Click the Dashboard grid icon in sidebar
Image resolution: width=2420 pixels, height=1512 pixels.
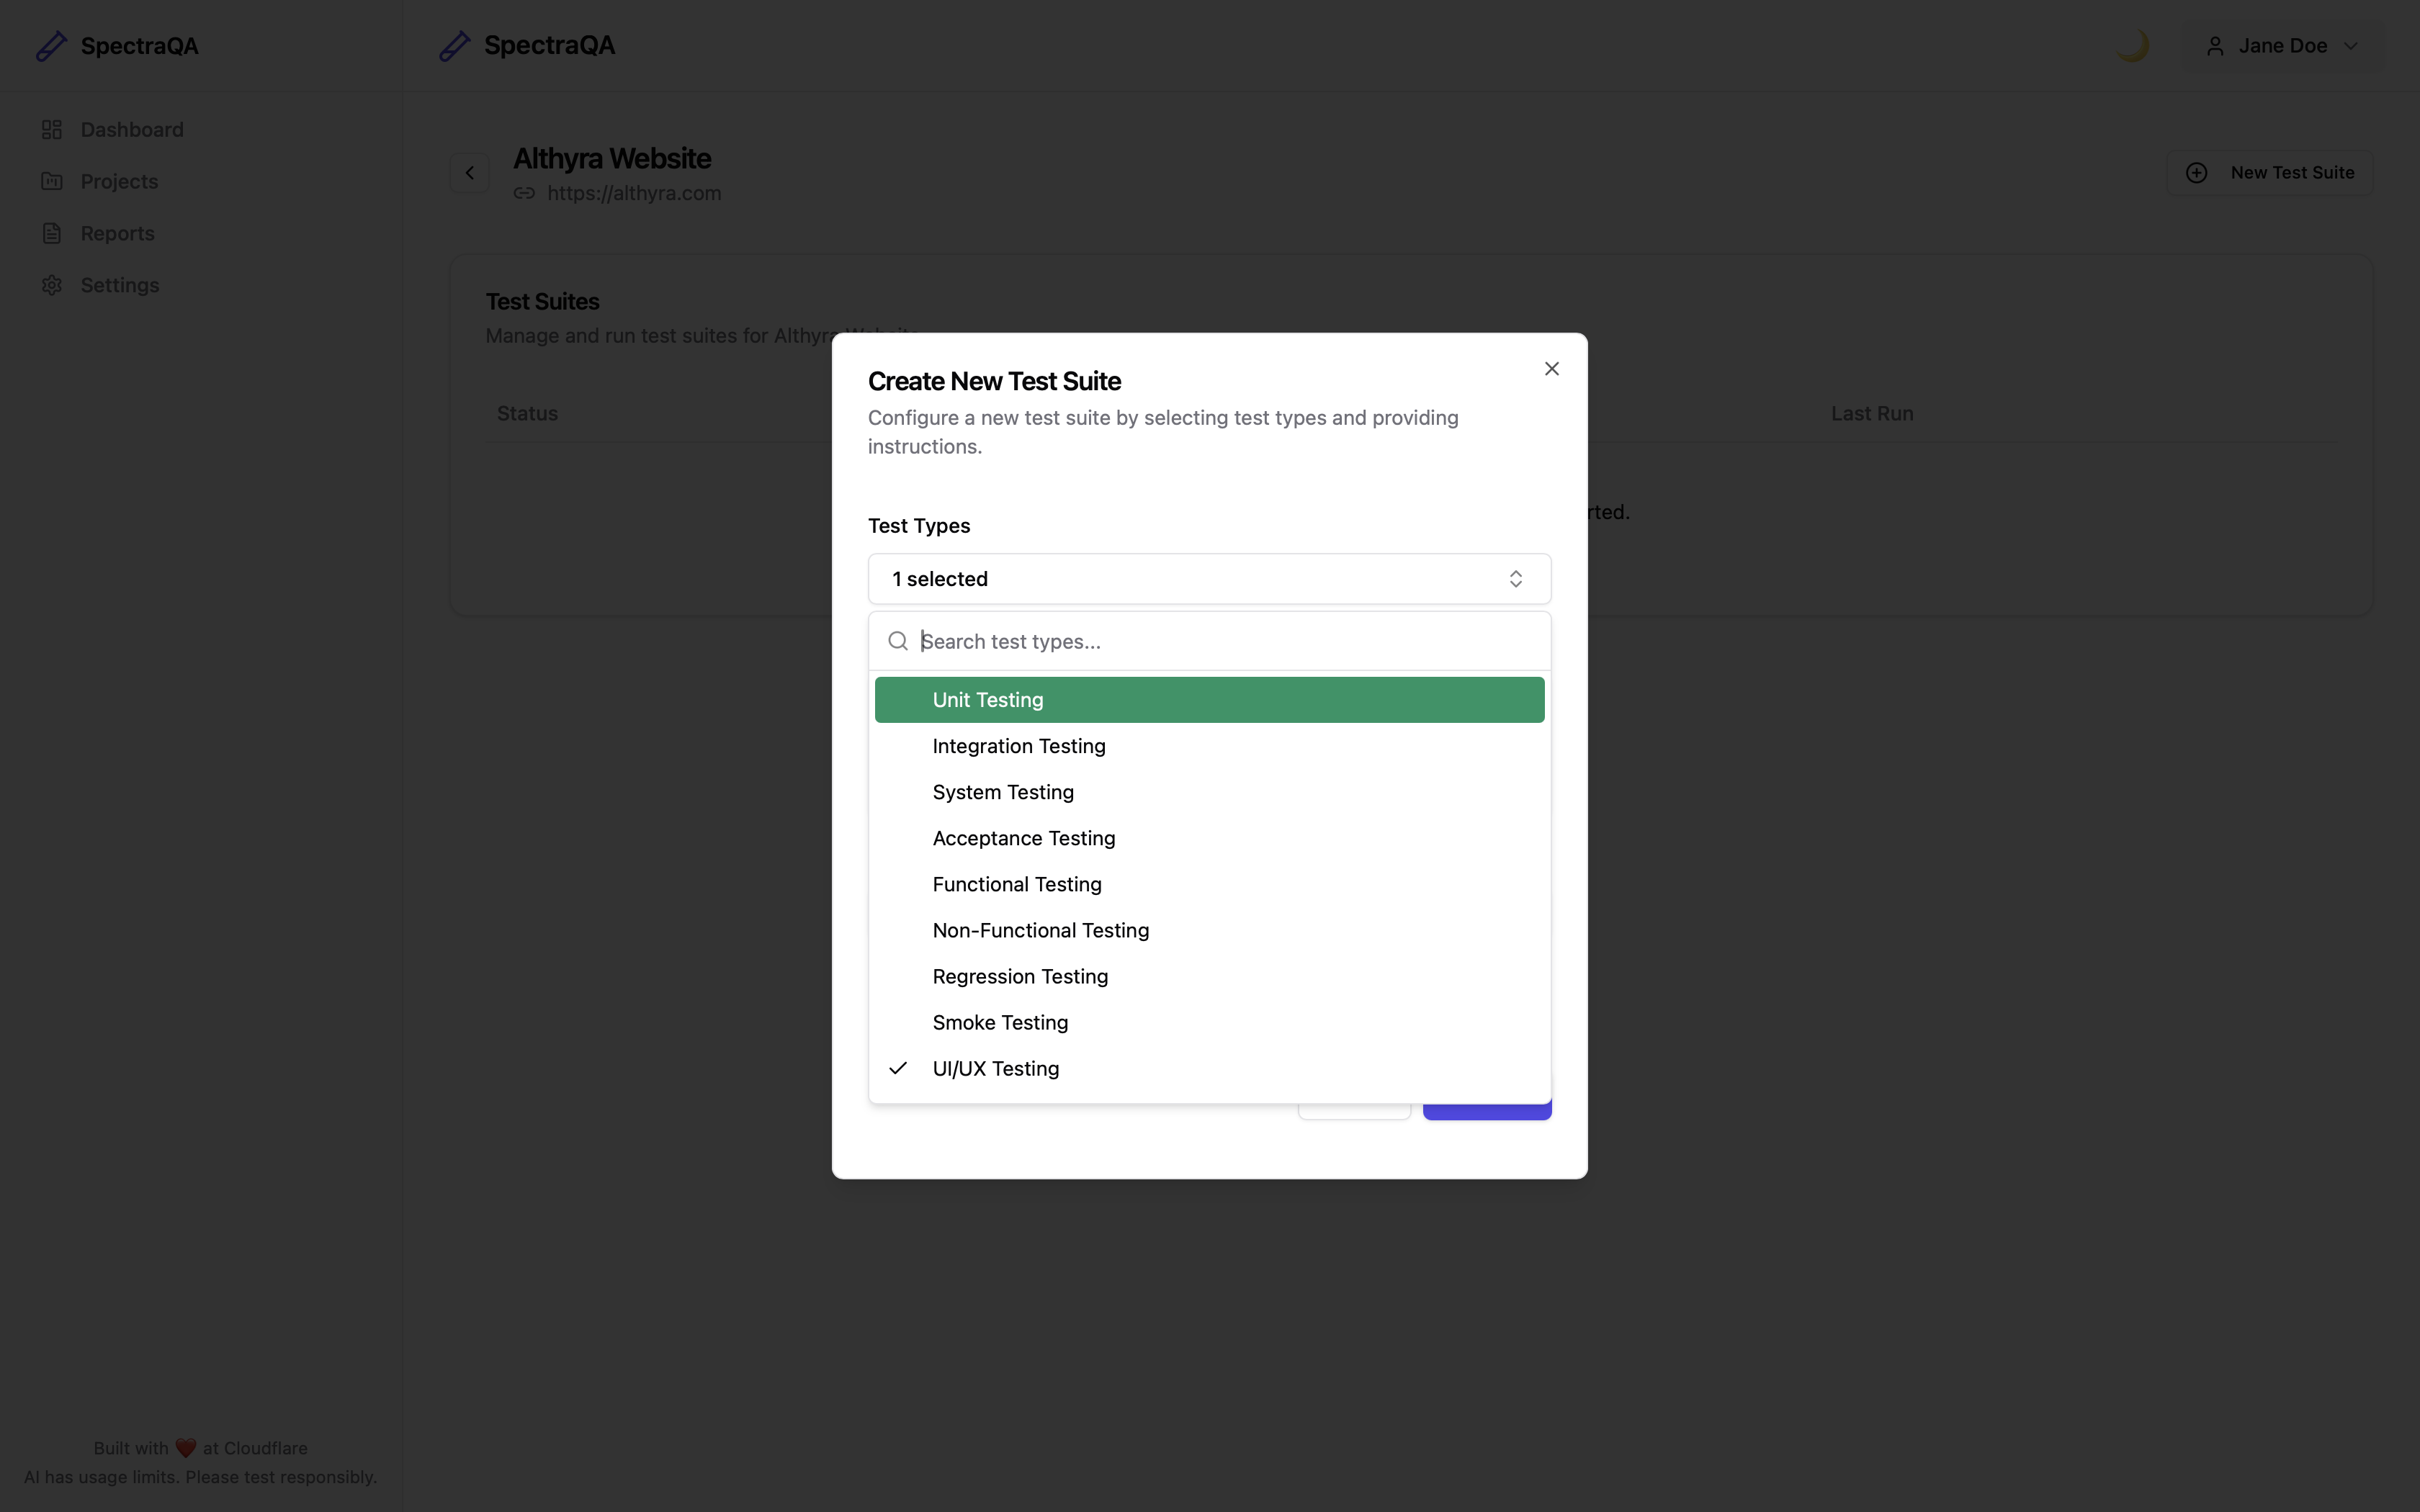52,130
